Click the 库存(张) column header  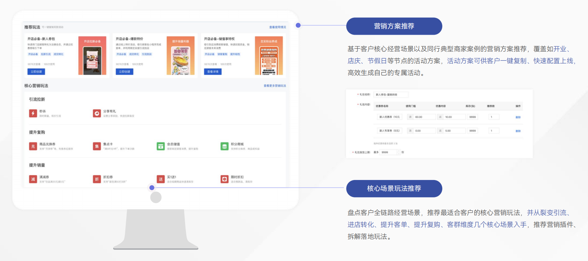470,106
